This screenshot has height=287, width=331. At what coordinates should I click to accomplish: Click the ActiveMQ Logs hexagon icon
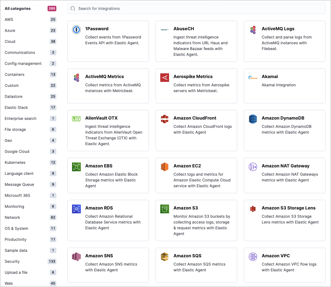click(253, 30)
